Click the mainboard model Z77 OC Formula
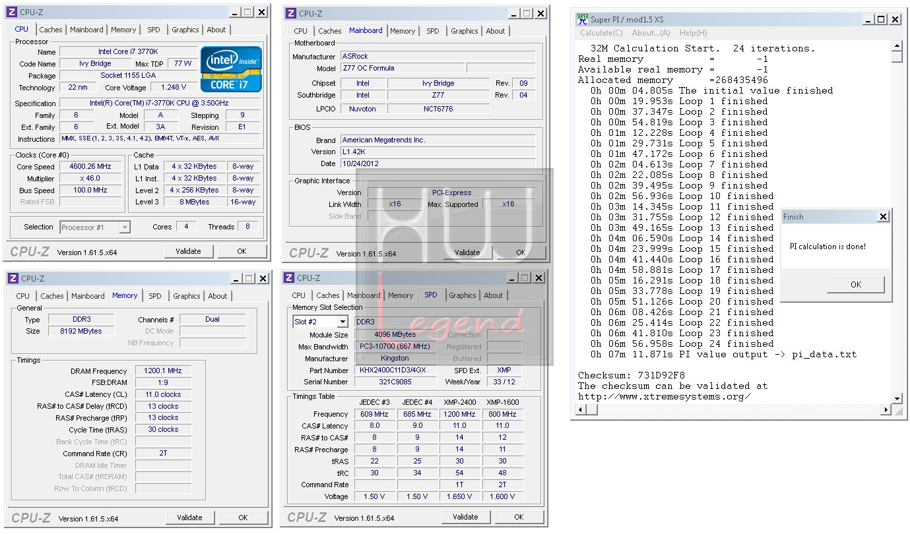The height and width of the screenshot is (534, 910). 403,68
